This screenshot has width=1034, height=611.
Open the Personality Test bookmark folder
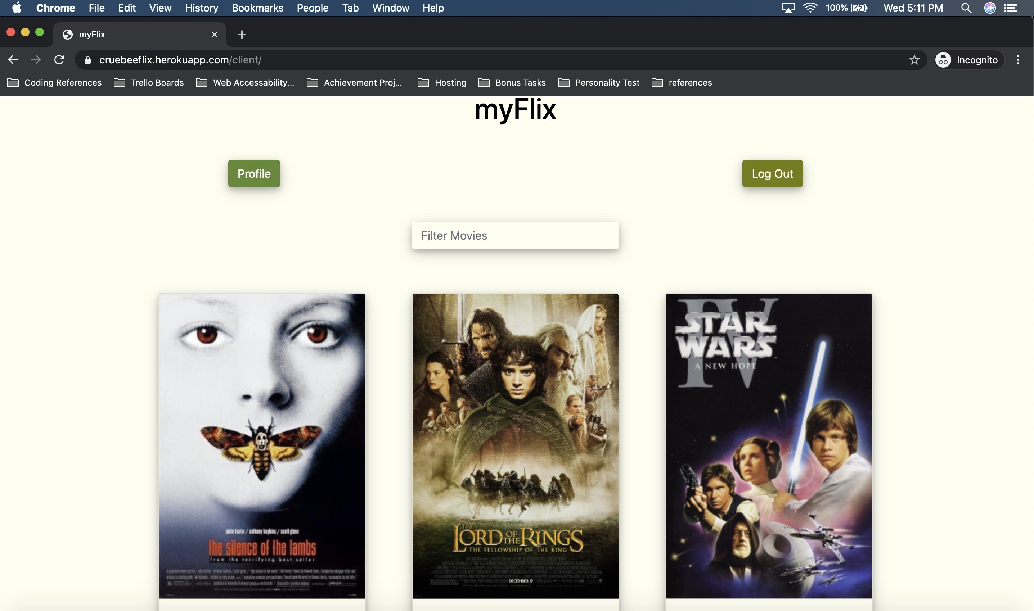[599, 82]
